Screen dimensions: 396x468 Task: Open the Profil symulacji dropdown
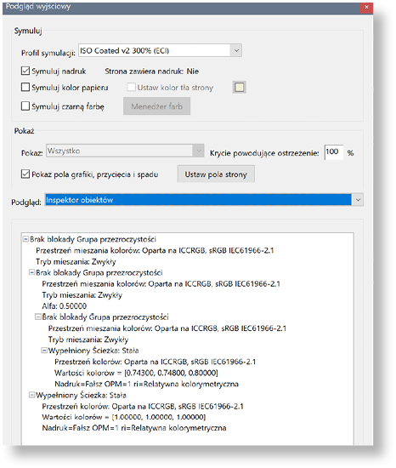[x=160, y=50]
